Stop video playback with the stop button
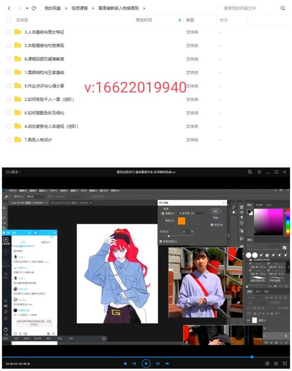Viewport: 292px width, 371px height. point(125,363)
